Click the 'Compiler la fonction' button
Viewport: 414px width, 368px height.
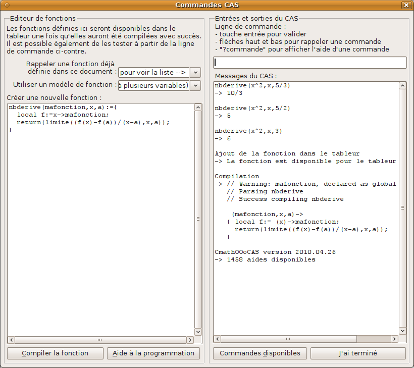coord(55,353)
